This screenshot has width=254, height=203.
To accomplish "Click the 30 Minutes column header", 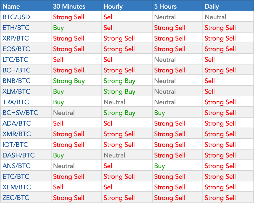I will [69, 6].
